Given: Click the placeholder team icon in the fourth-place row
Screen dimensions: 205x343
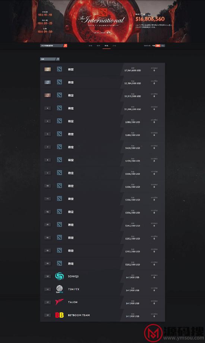Looking at the screenshot, I should tap(59, 108).
